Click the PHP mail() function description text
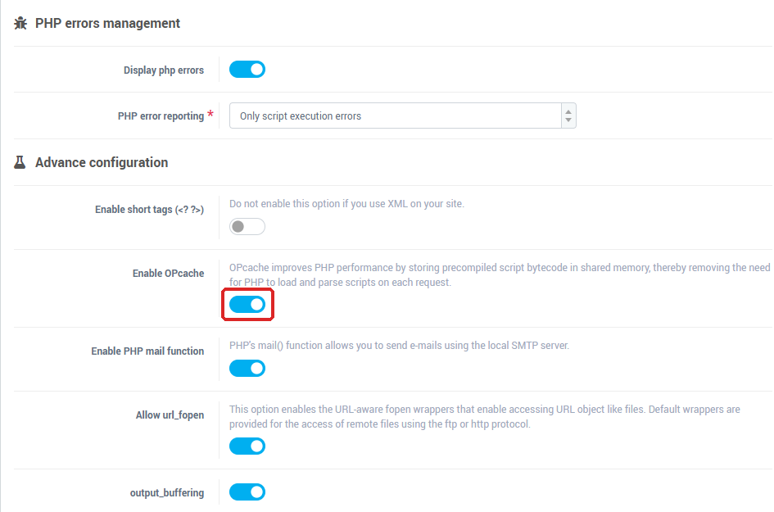The width and height of the screenshot is (774, 512). point(399,345)
